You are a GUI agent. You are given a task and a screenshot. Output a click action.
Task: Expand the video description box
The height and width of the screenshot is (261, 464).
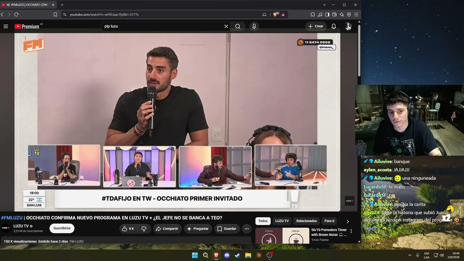coord(126,241)
